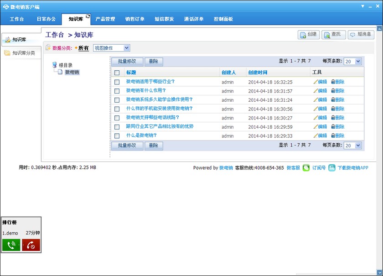Sort by the 创建时间 column header
The height and width of the screenshot is (276, 383).
click(x=258, y=73)
